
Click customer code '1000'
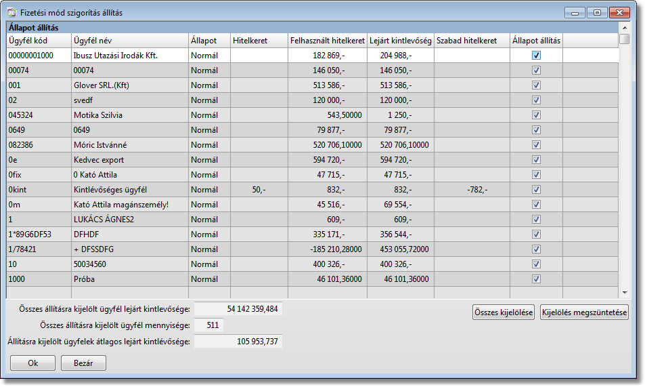pyautogui.click(x=39, y=279)
